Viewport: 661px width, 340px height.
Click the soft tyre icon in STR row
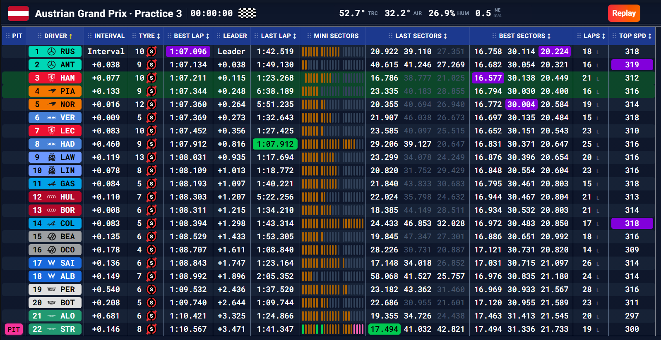152,329
